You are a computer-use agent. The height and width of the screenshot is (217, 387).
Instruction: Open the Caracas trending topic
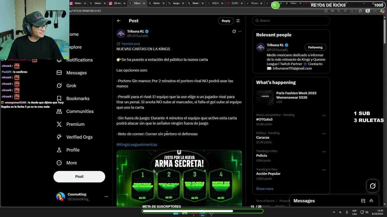coord(262,137)
